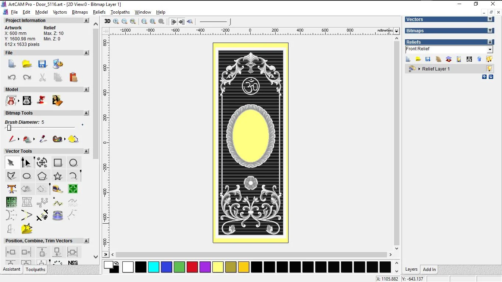Select the Star creation tool
The height and width of the screenshot is (282, 502).
58,176
